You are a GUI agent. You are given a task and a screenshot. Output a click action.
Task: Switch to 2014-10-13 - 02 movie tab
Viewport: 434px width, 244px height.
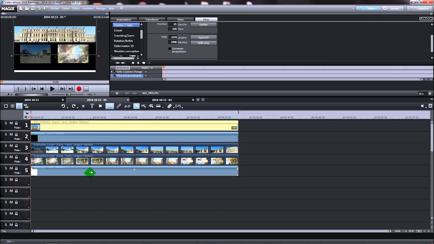162,100
